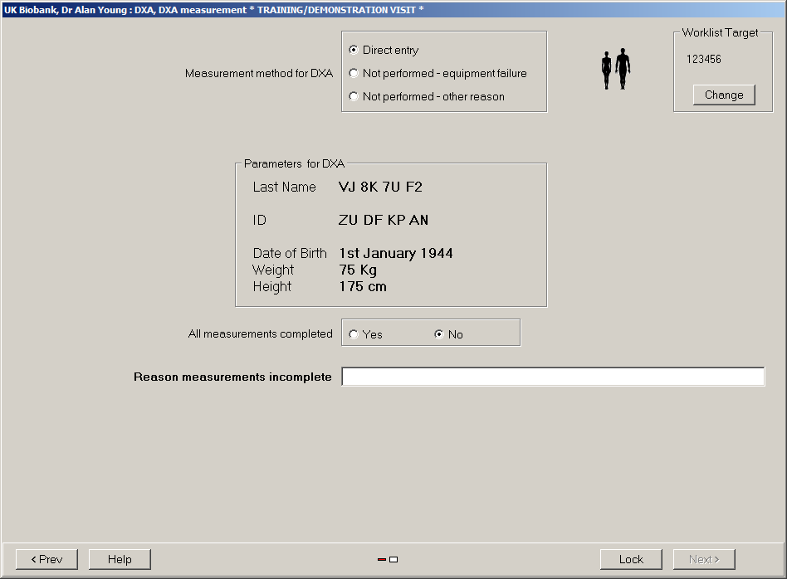Click the Date of Birth 1st January 1944
This screenshot has height=579, width=787.
[396, 254]
